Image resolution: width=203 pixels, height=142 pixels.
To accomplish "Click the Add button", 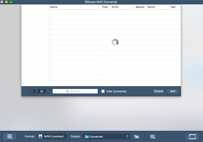I will pyautogui.click(x=173, y=91).
